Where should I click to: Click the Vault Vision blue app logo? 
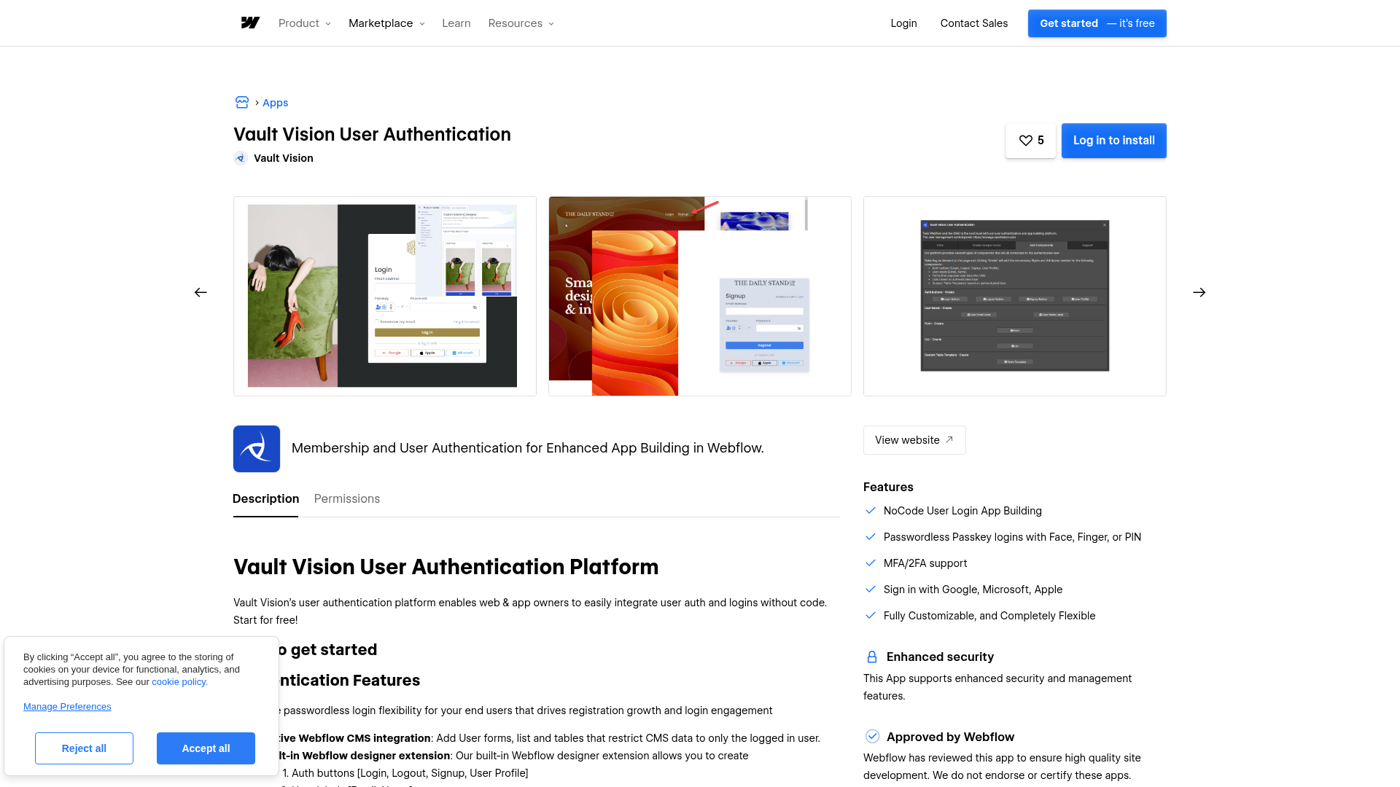tap(257, 449)
